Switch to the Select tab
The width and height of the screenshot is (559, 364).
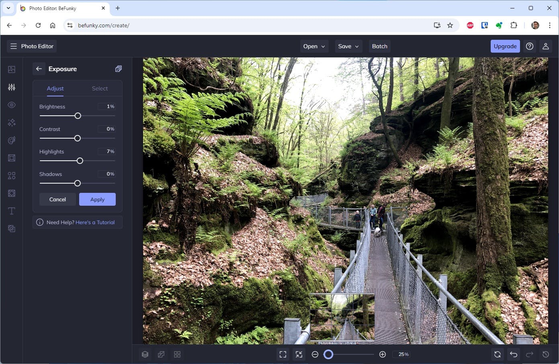(x=100, y=88)
